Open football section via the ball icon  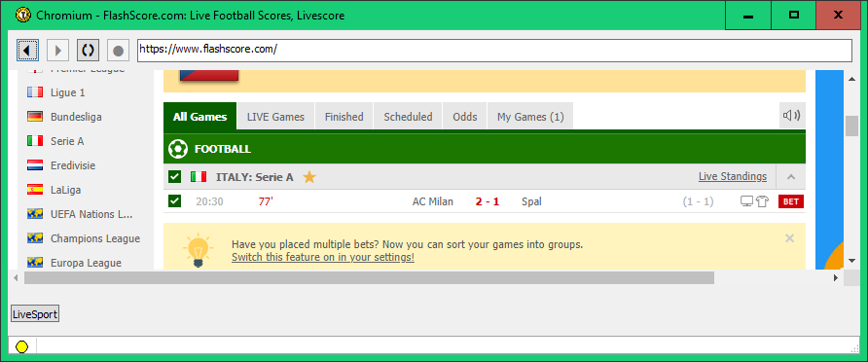pos(178,149)
